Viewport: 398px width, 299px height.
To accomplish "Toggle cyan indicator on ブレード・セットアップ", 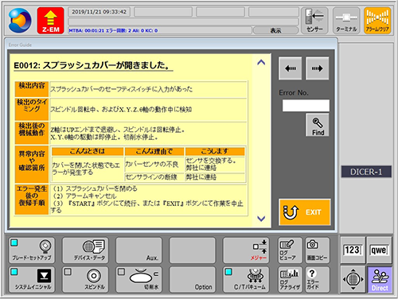I will 14,243.
